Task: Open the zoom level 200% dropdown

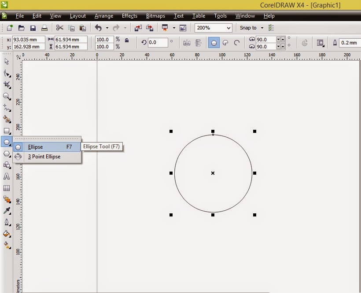Action: point(228,28)
